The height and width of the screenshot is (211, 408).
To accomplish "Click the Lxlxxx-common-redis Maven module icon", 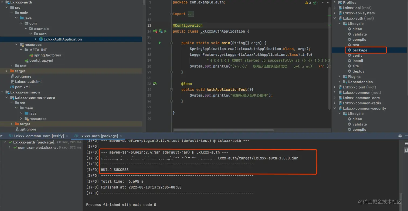I will 340,103.
